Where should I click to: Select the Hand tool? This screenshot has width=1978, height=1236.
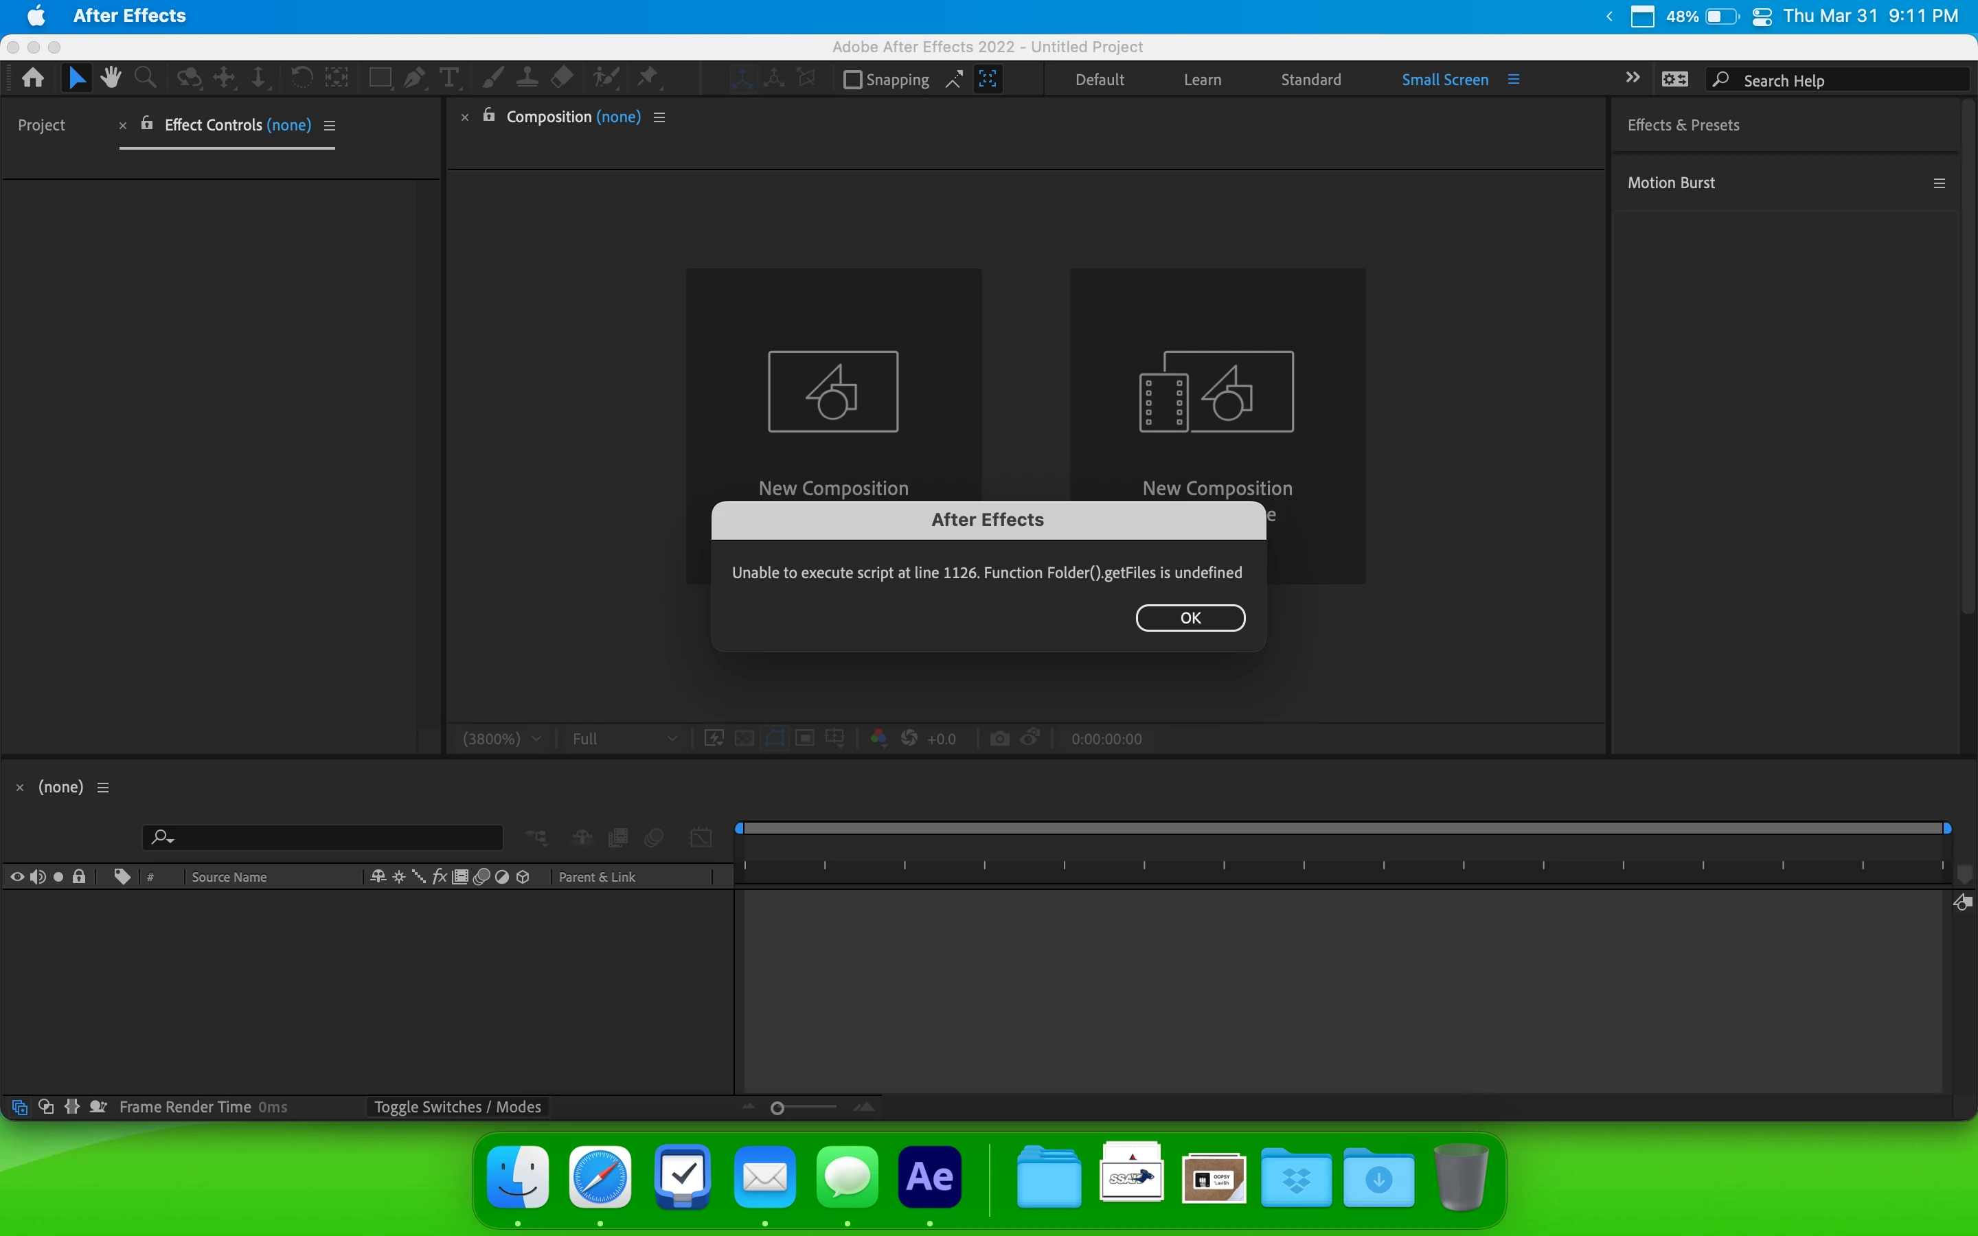coord(111,78)
